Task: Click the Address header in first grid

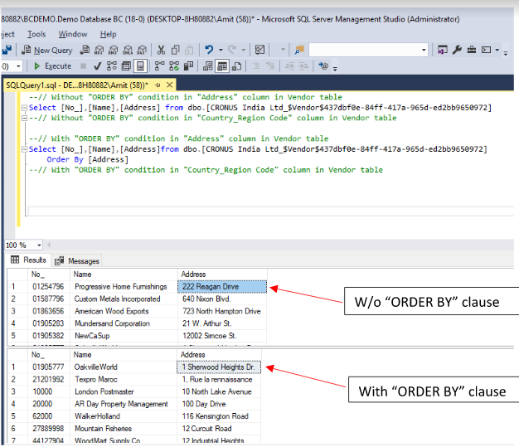Action: coord(222,275)
